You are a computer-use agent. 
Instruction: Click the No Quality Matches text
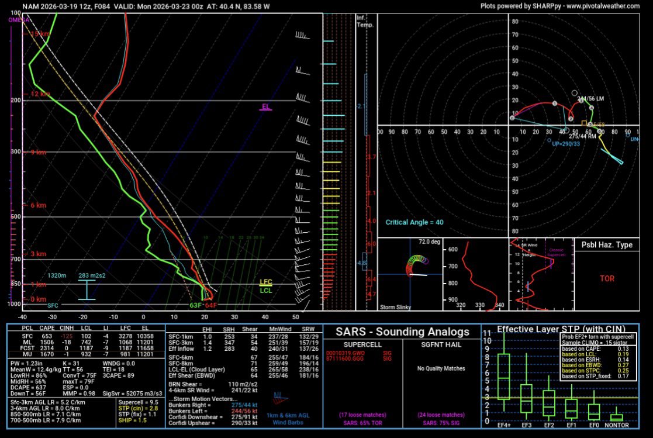click(441, 368)
